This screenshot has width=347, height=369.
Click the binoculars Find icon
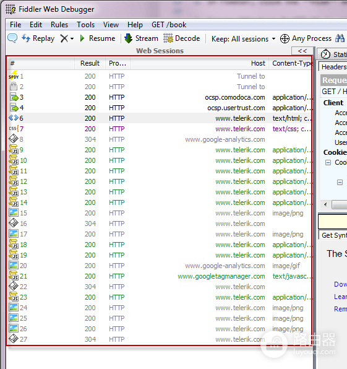(340, 38)
